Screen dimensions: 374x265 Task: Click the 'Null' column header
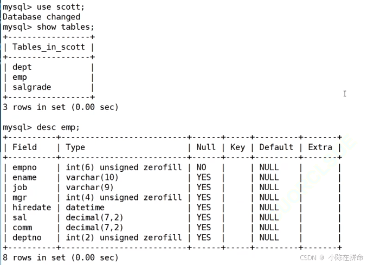(x=206, y=147)
